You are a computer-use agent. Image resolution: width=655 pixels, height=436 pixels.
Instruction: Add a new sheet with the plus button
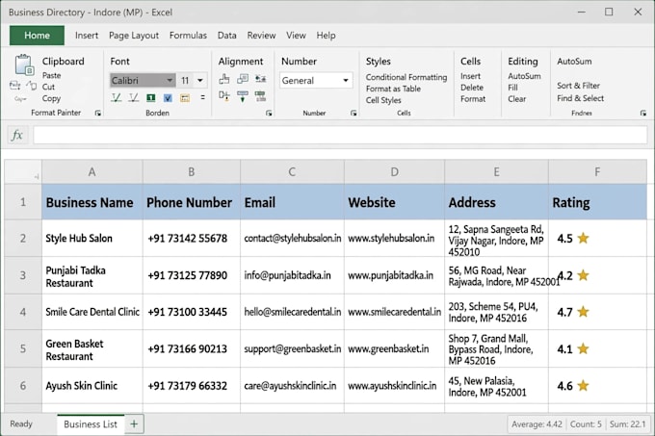coord(134,423)
